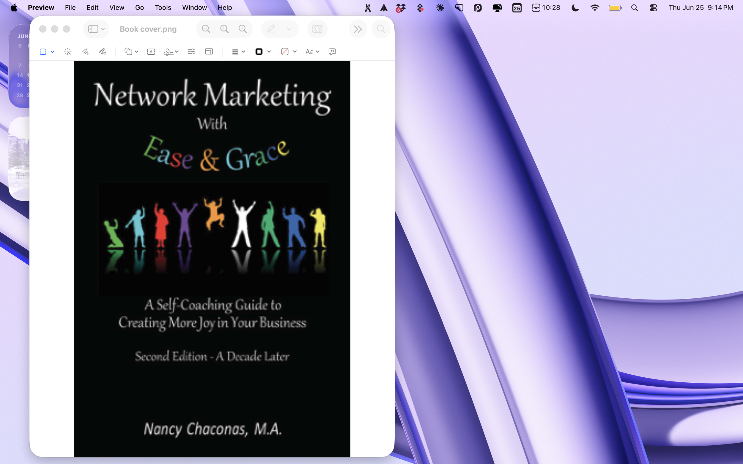Click the 10:28 timer menu bar item

pos(546,7)
